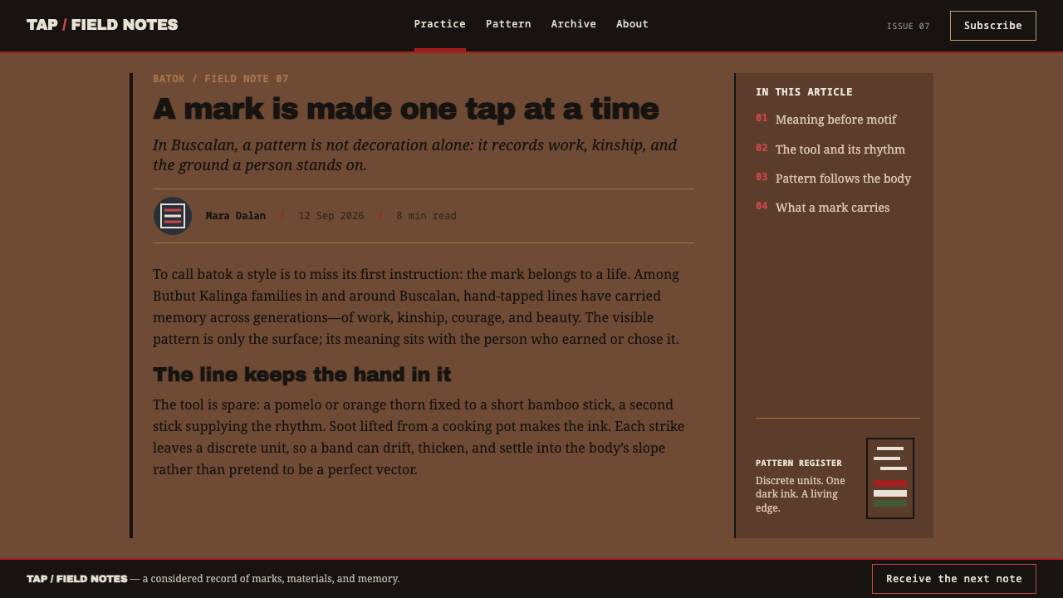
Task: Click the italic intro sentence about Buscalan
Action: tap(415, 155)
